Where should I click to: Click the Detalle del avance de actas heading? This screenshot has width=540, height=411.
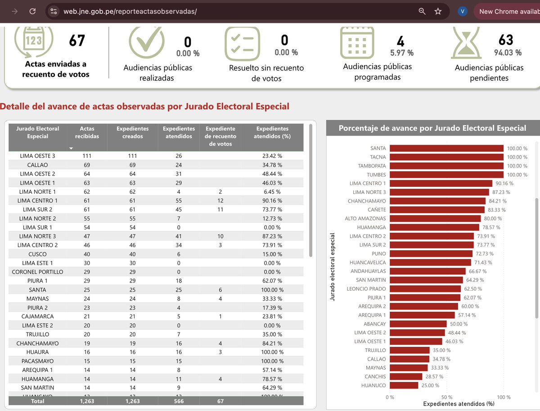[145, 106]
